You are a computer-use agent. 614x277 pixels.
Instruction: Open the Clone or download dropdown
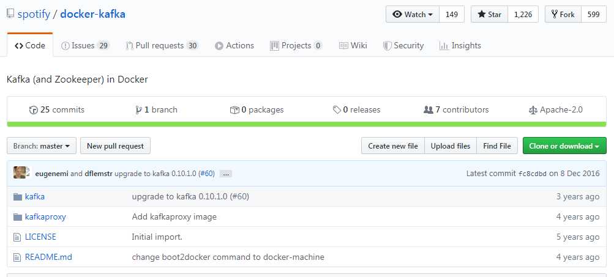pos(564,146)
